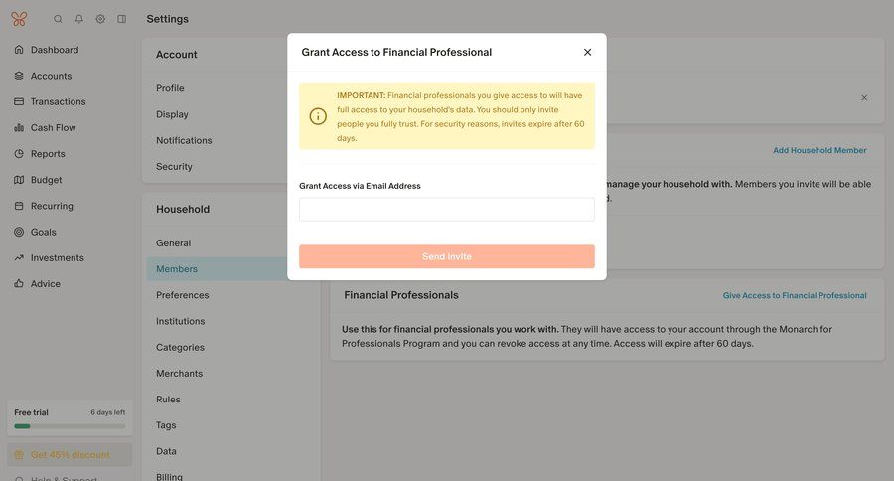Click the email address input field
This screenshot has width=894, height=481.
[x=447, y=210]
